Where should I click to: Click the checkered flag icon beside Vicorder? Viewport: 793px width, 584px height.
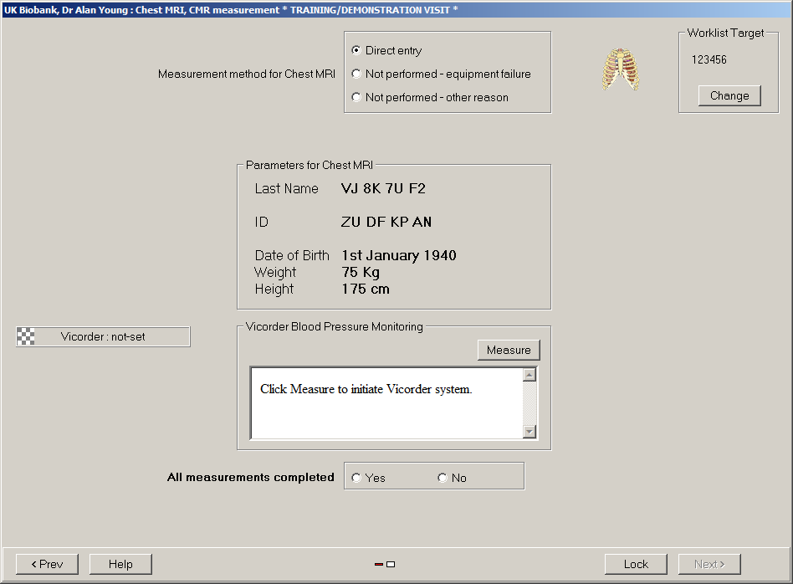coord(27,337)
